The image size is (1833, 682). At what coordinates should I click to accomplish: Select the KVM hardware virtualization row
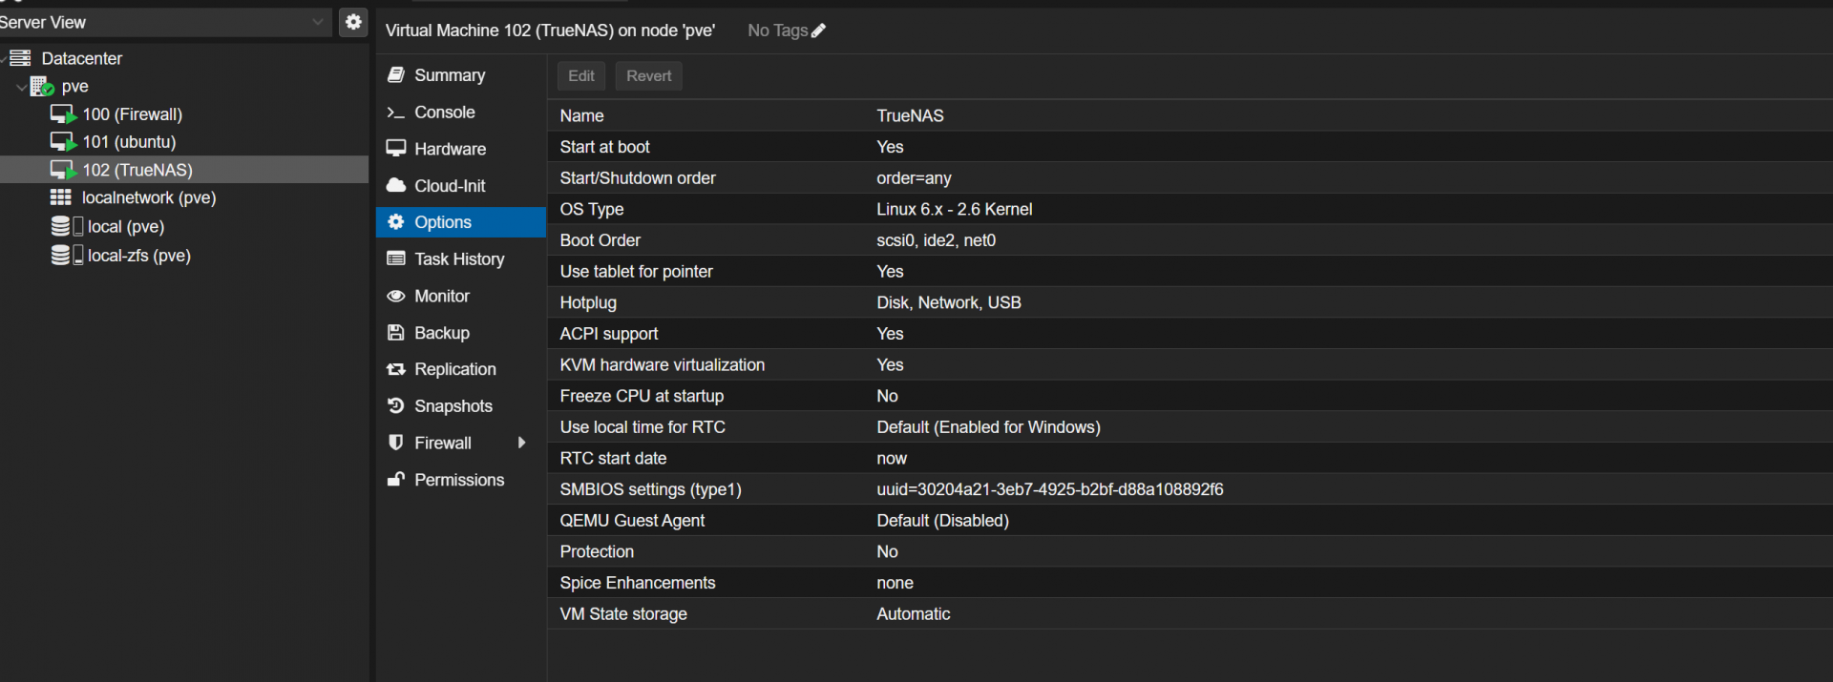[x=1191, y=365]
